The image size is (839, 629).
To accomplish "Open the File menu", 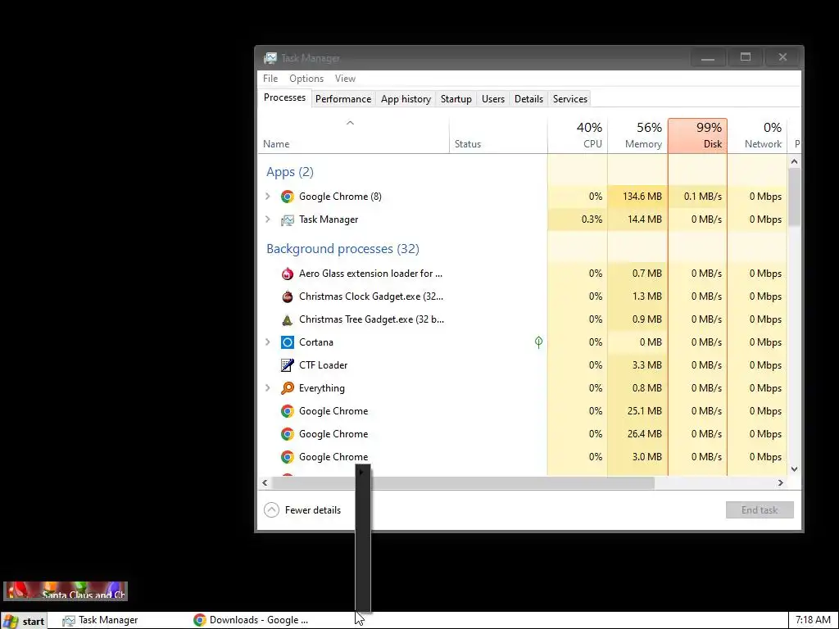I will [x=270, y=79].
